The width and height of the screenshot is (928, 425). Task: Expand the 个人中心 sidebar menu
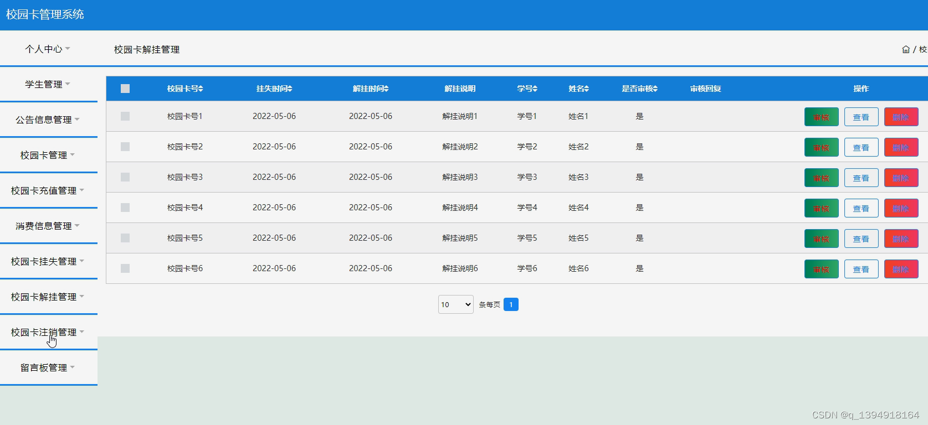point(48,49)
